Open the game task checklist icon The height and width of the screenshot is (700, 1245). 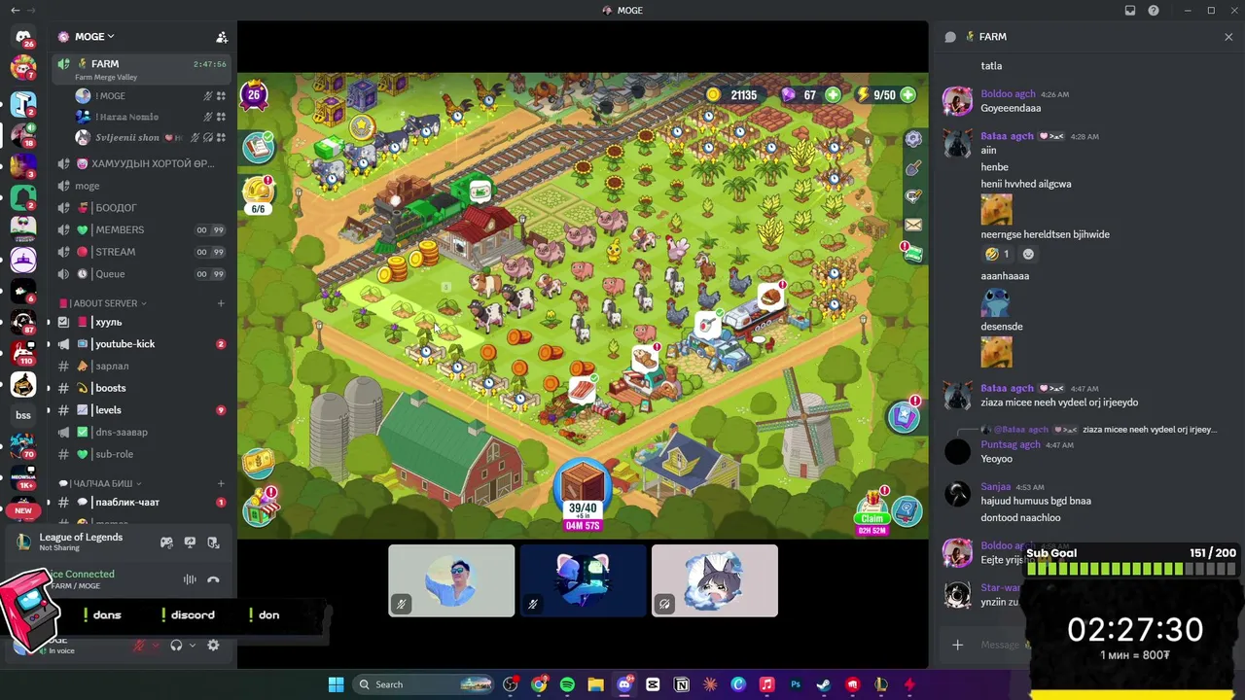(258, 147)
